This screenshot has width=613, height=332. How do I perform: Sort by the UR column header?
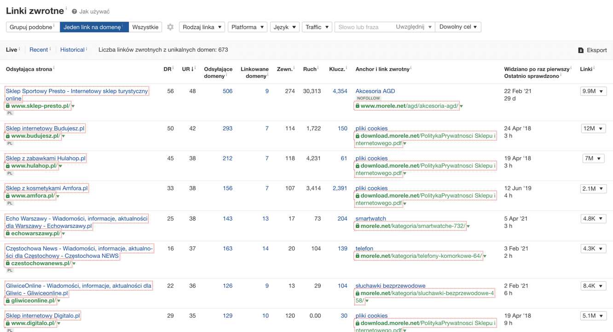(186, 69)
